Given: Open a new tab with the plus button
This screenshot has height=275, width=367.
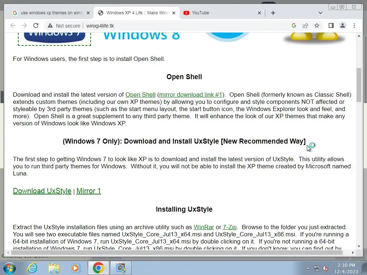Looking at the screenshot, I should pyautogui.click(x=273, y=13).
